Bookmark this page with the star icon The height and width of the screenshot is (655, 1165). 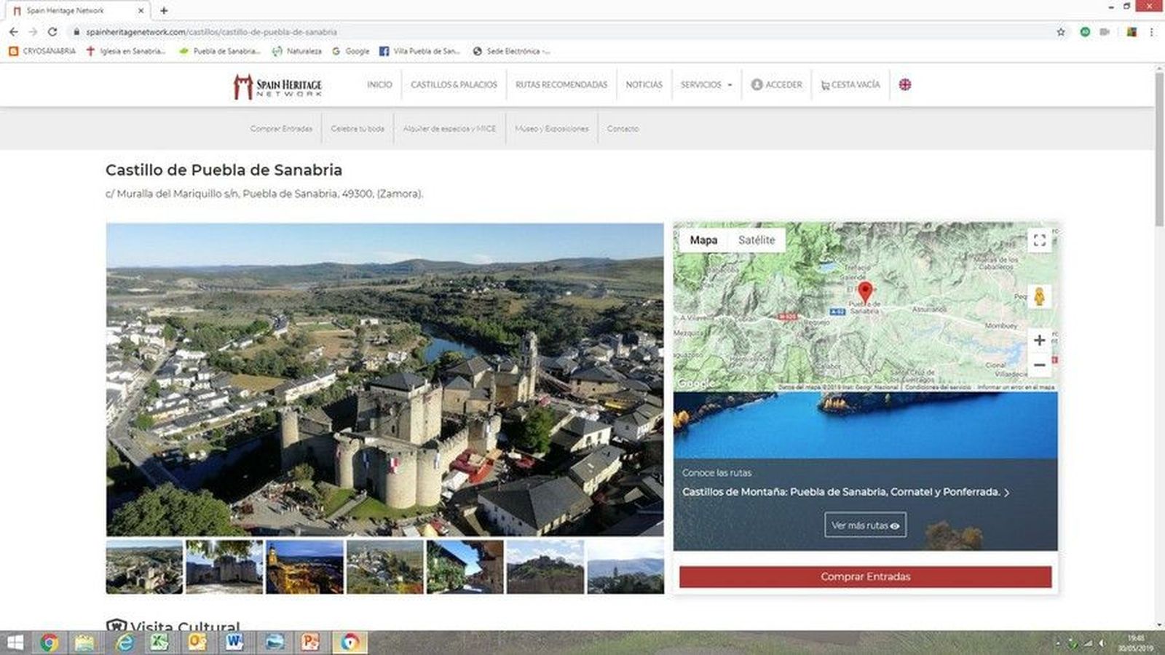[1061, 32]
